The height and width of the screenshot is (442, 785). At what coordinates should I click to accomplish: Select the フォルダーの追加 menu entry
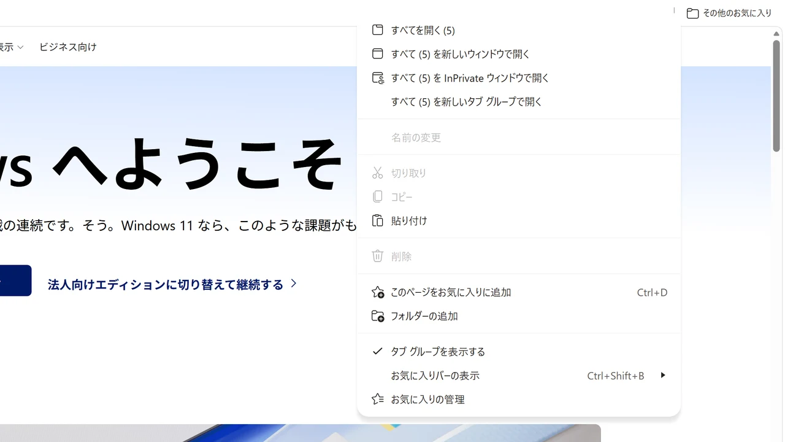(519, 316)
